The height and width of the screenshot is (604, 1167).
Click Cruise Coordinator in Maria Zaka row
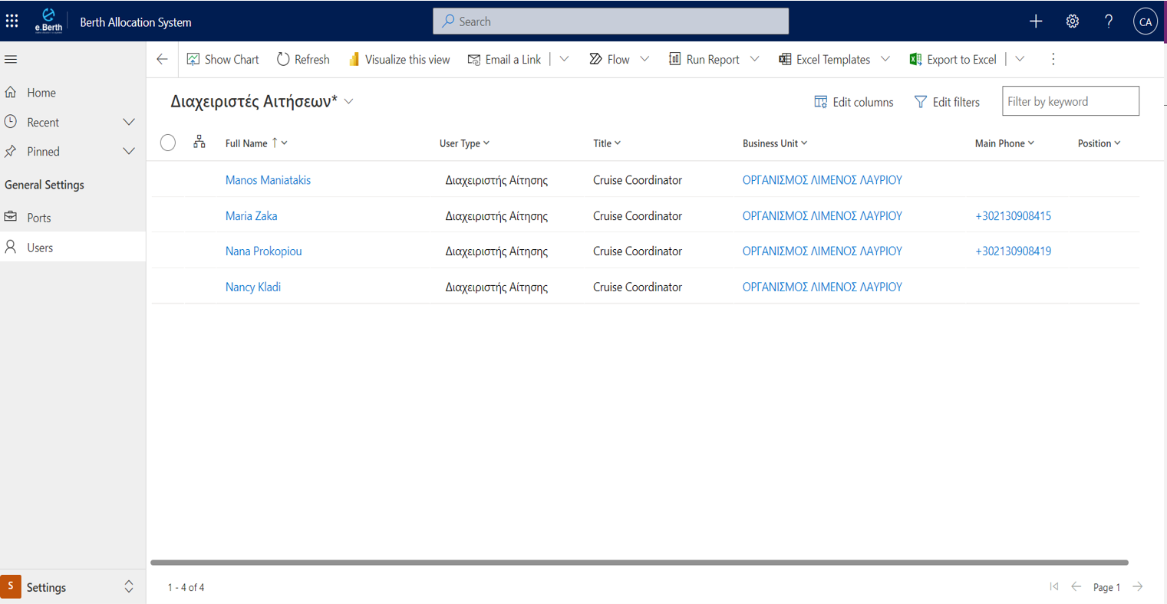tap(637, 216)
